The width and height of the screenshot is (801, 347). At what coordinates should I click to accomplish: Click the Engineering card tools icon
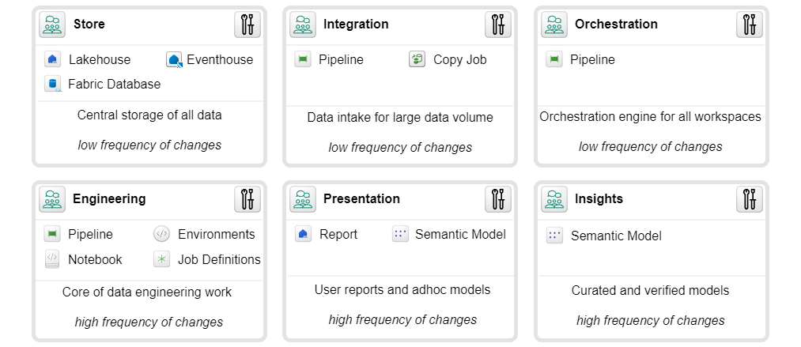[x=247, y=199]
